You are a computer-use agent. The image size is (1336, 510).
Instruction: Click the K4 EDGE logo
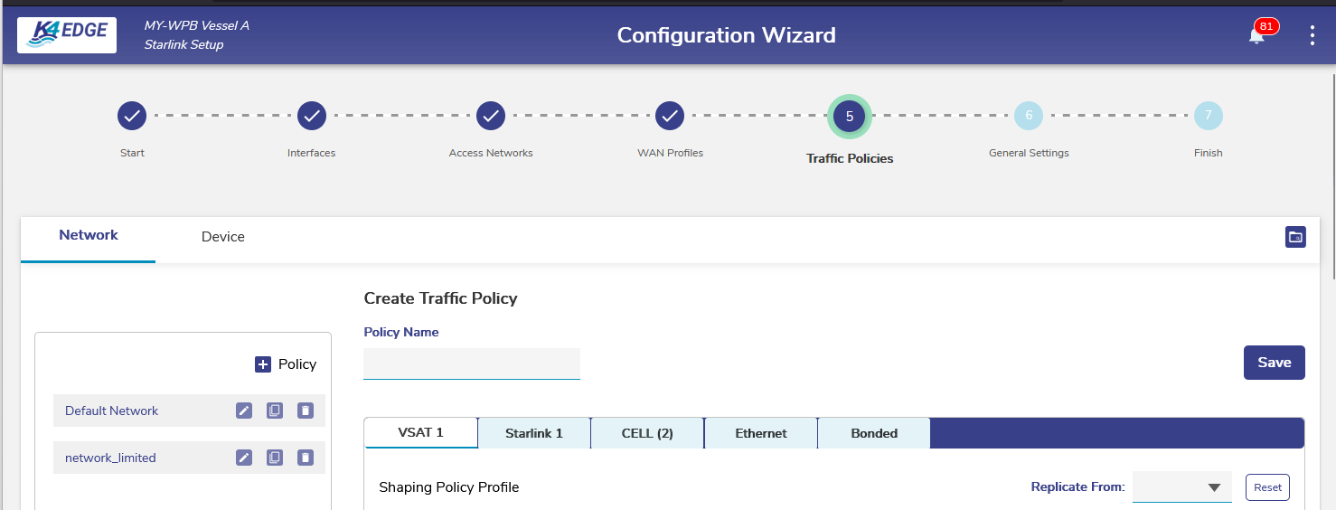67,35
